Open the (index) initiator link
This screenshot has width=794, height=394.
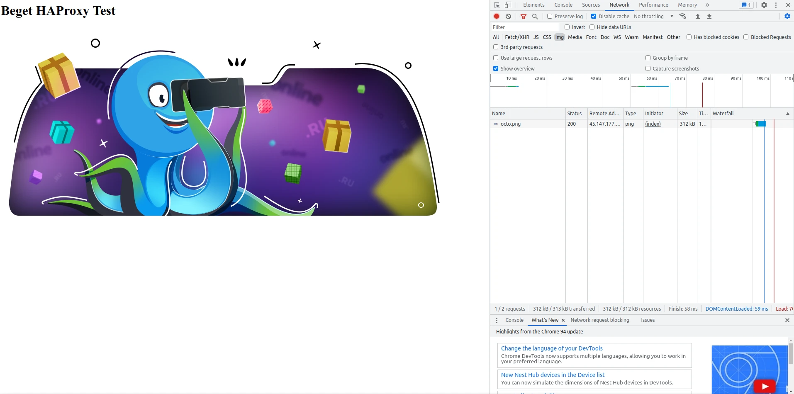pyautogui.click(x=653, y=124)
